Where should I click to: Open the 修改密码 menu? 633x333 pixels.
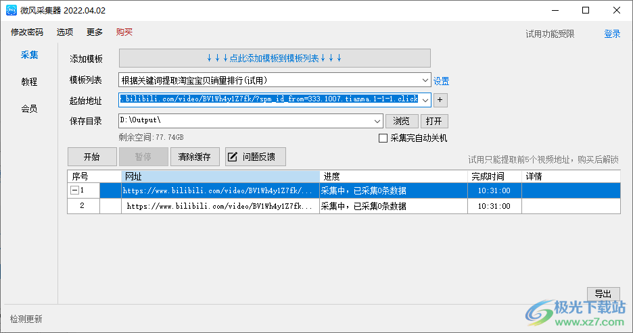tap(26, 32)
